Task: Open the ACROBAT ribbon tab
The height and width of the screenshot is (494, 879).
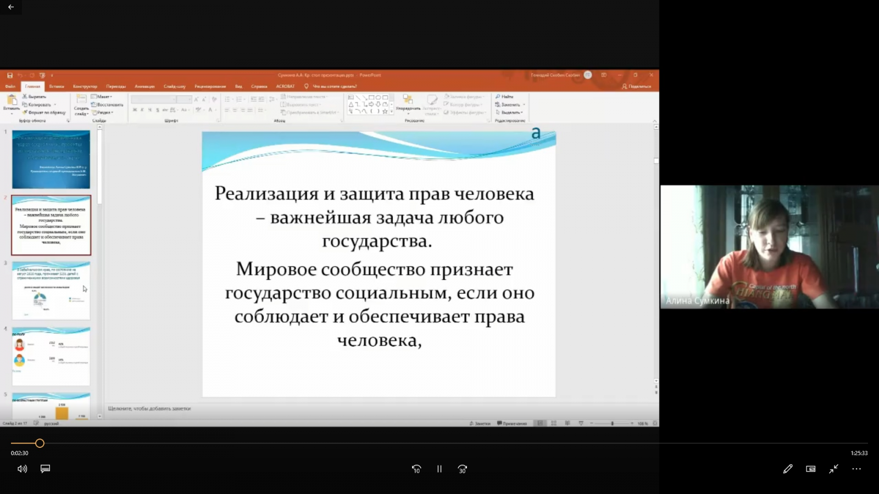Action: [285, 86]
